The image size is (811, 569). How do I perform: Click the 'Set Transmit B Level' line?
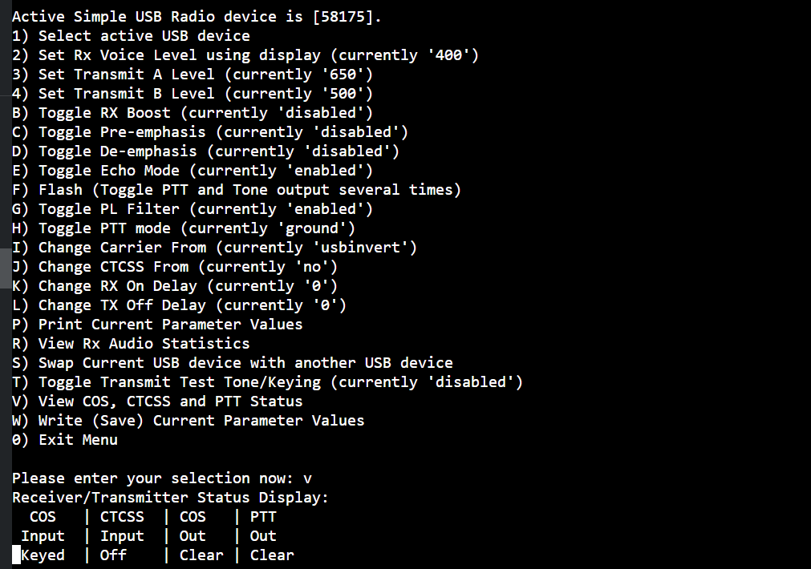pyautogui.click(x=193, y=94)
